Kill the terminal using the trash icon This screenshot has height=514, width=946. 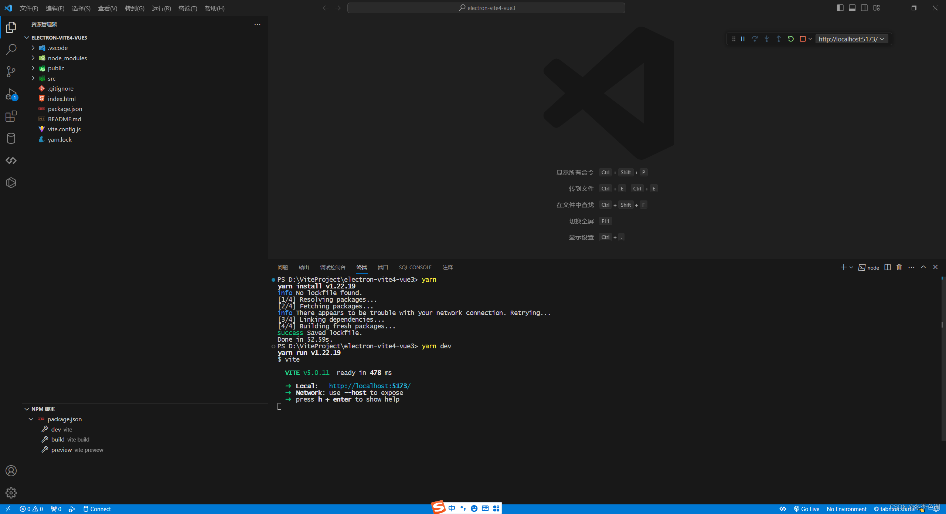pyautogui.click(x=899, y=267)
